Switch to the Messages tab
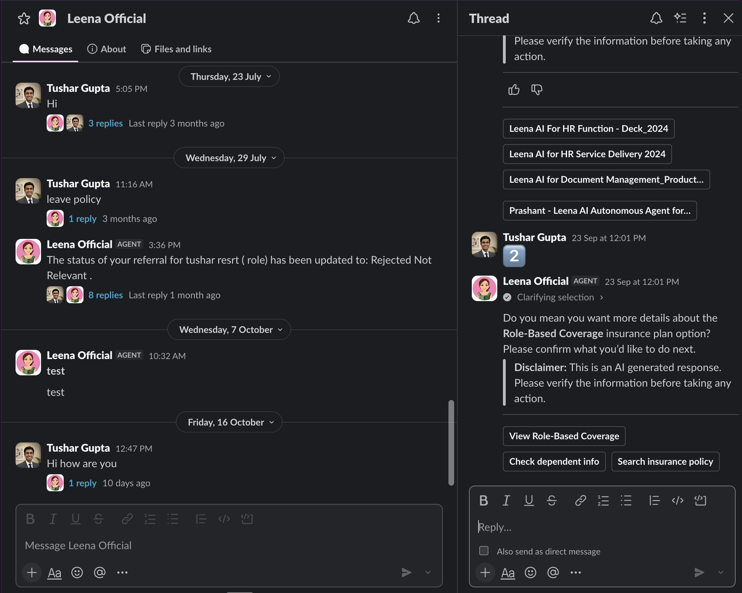 [46, 49]
